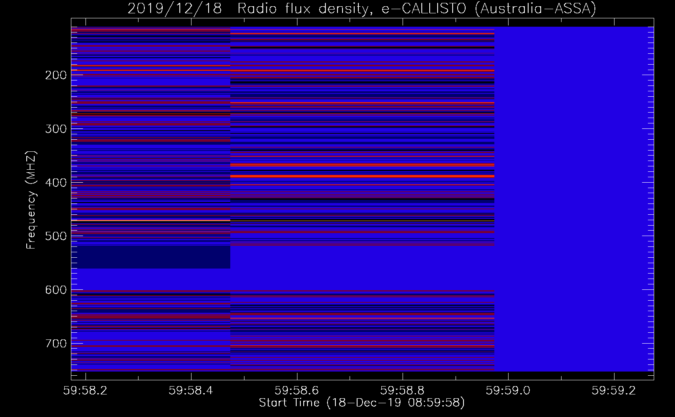
Task: Click the 59:58.8 time tick label
Action: click(x=403, y=390)
